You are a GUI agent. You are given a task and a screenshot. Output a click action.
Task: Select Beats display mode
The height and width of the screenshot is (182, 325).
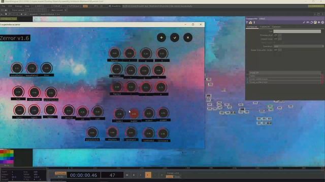click(x=60, y=177)
